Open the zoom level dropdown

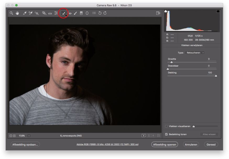(29, 136)
